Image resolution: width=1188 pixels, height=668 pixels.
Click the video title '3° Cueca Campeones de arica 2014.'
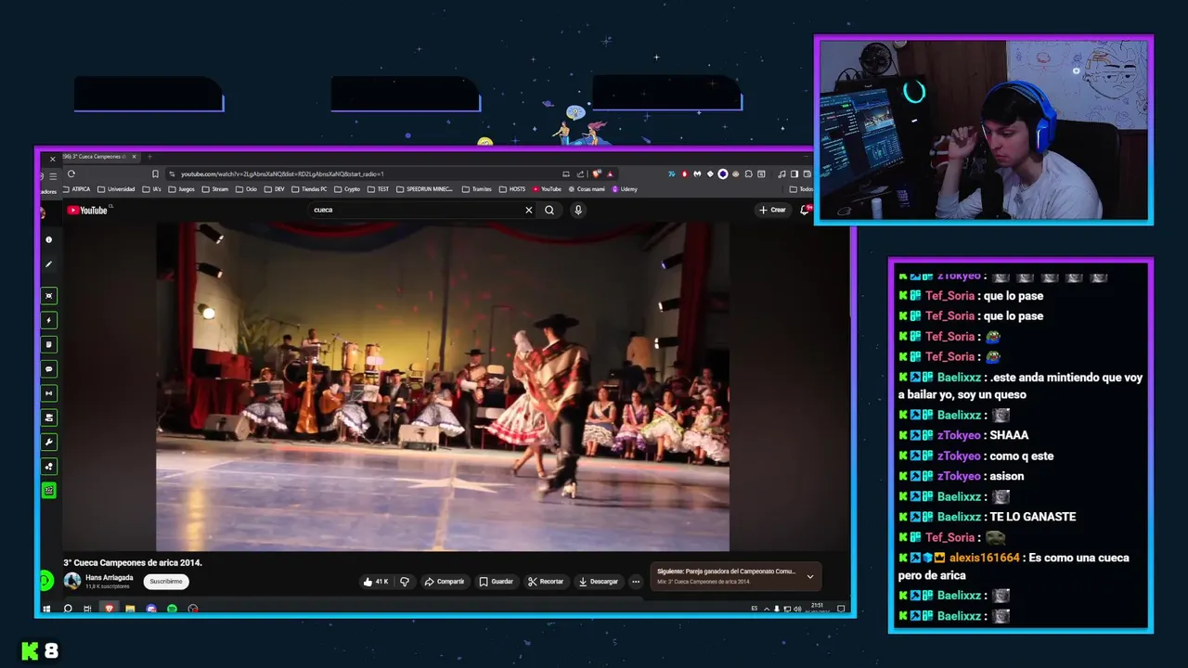(133, 562)
